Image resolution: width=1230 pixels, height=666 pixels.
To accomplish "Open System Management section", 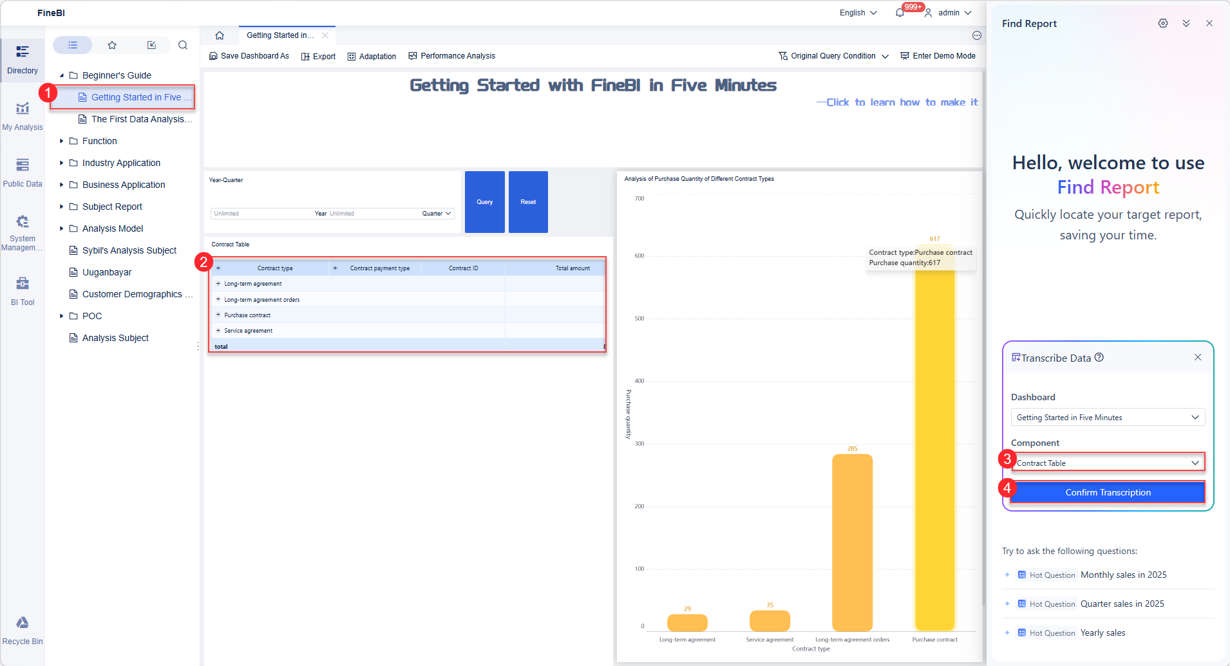I will [x=23, y=232].
